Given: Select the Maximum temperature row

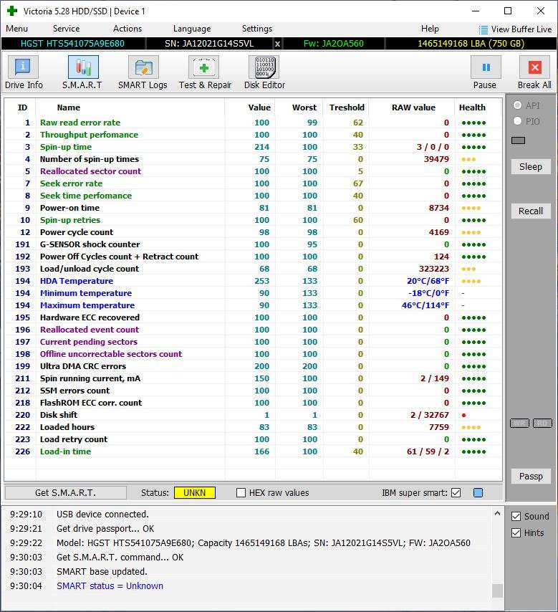Looking at the screenshot, I should (253, 305).
